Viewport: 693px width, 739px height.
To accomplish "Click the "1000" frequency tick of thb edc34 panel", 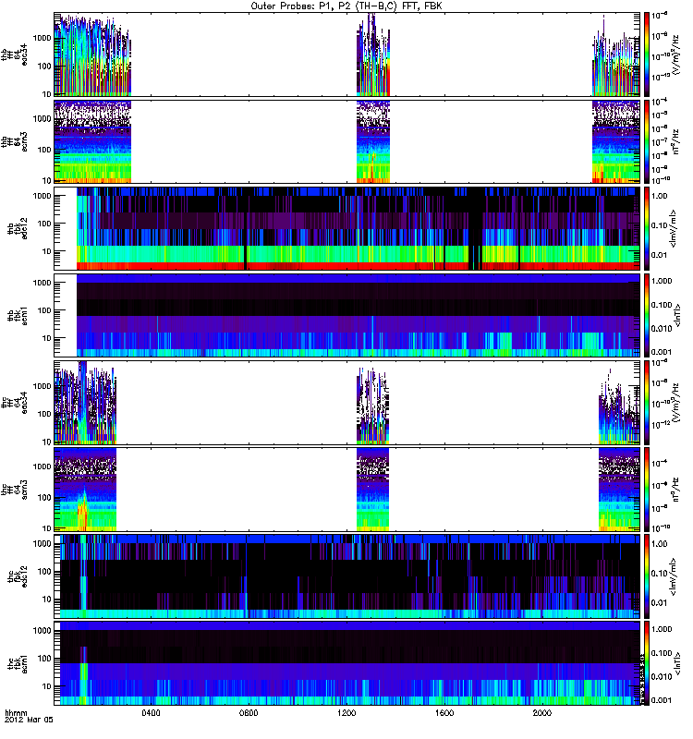I will click(42, 38).
